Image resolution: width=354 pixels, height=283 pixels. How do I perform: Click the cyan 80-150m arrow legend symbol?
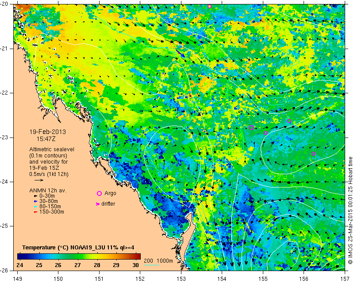35,207
